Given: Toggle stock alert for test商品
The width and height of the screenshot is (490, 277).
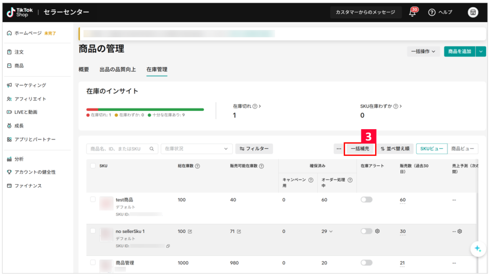Looking at the screenshot, I should pyautogui.click(x=367, y=199).
